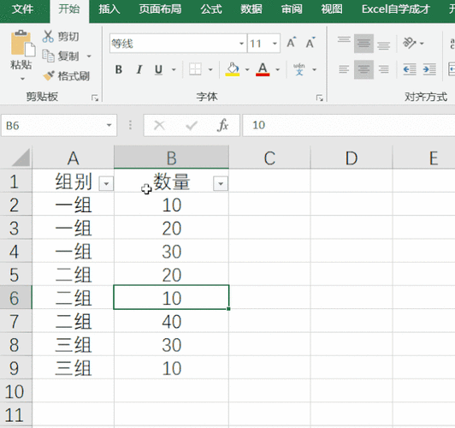Switch to the 公式 (Formulas) tab
The width and height of the screenshot is (455, 428).
[x=211, y=9]
